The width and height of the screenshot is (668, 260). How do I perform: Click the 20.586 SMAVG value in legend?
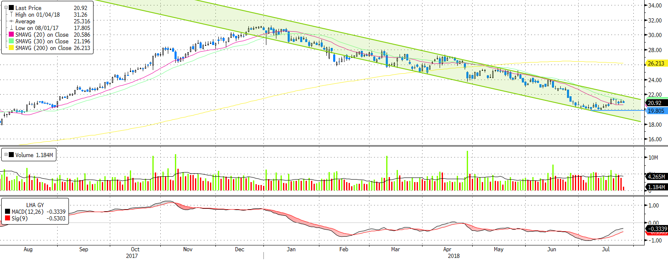(x=82, y=35)
